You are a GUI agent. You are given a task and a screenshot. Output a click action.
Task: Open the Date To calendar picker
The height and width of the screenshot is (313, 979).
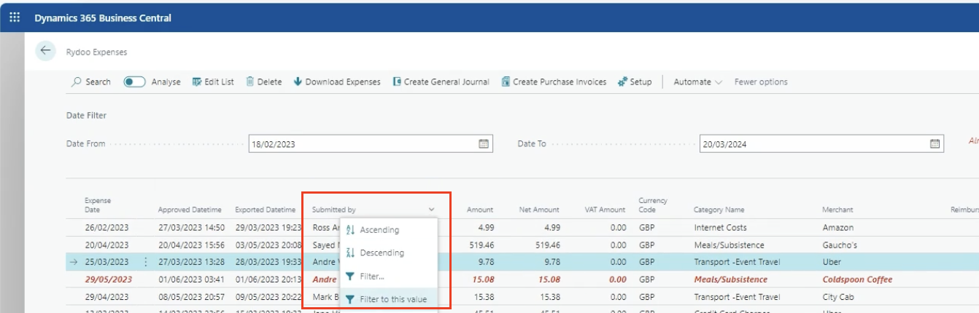click(935, 144)
